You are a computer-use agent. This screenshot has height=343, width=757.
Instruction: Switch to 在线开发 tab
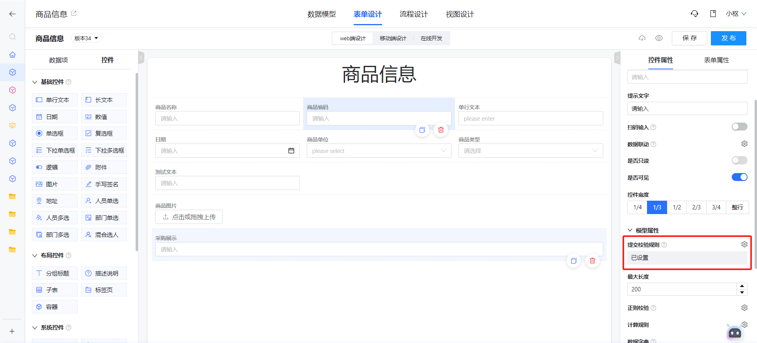(431, 38)
